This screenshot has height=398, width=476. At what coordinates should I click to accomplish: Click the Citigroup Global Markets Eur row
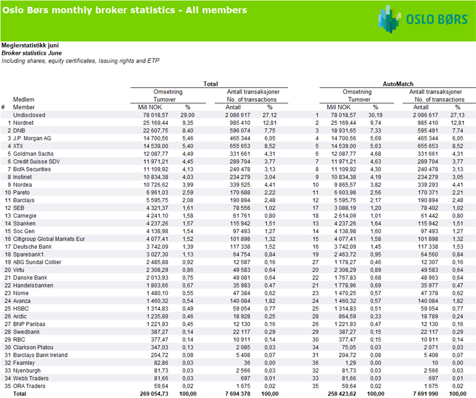[51, 238]
